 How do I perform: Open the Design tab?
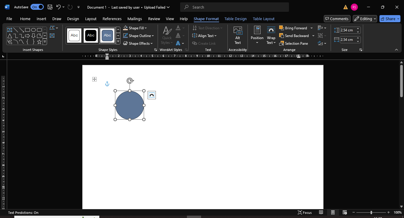tap(73, 19)
